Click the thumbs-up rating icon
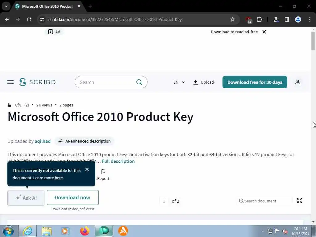316x237 pixels. point(9,105)
